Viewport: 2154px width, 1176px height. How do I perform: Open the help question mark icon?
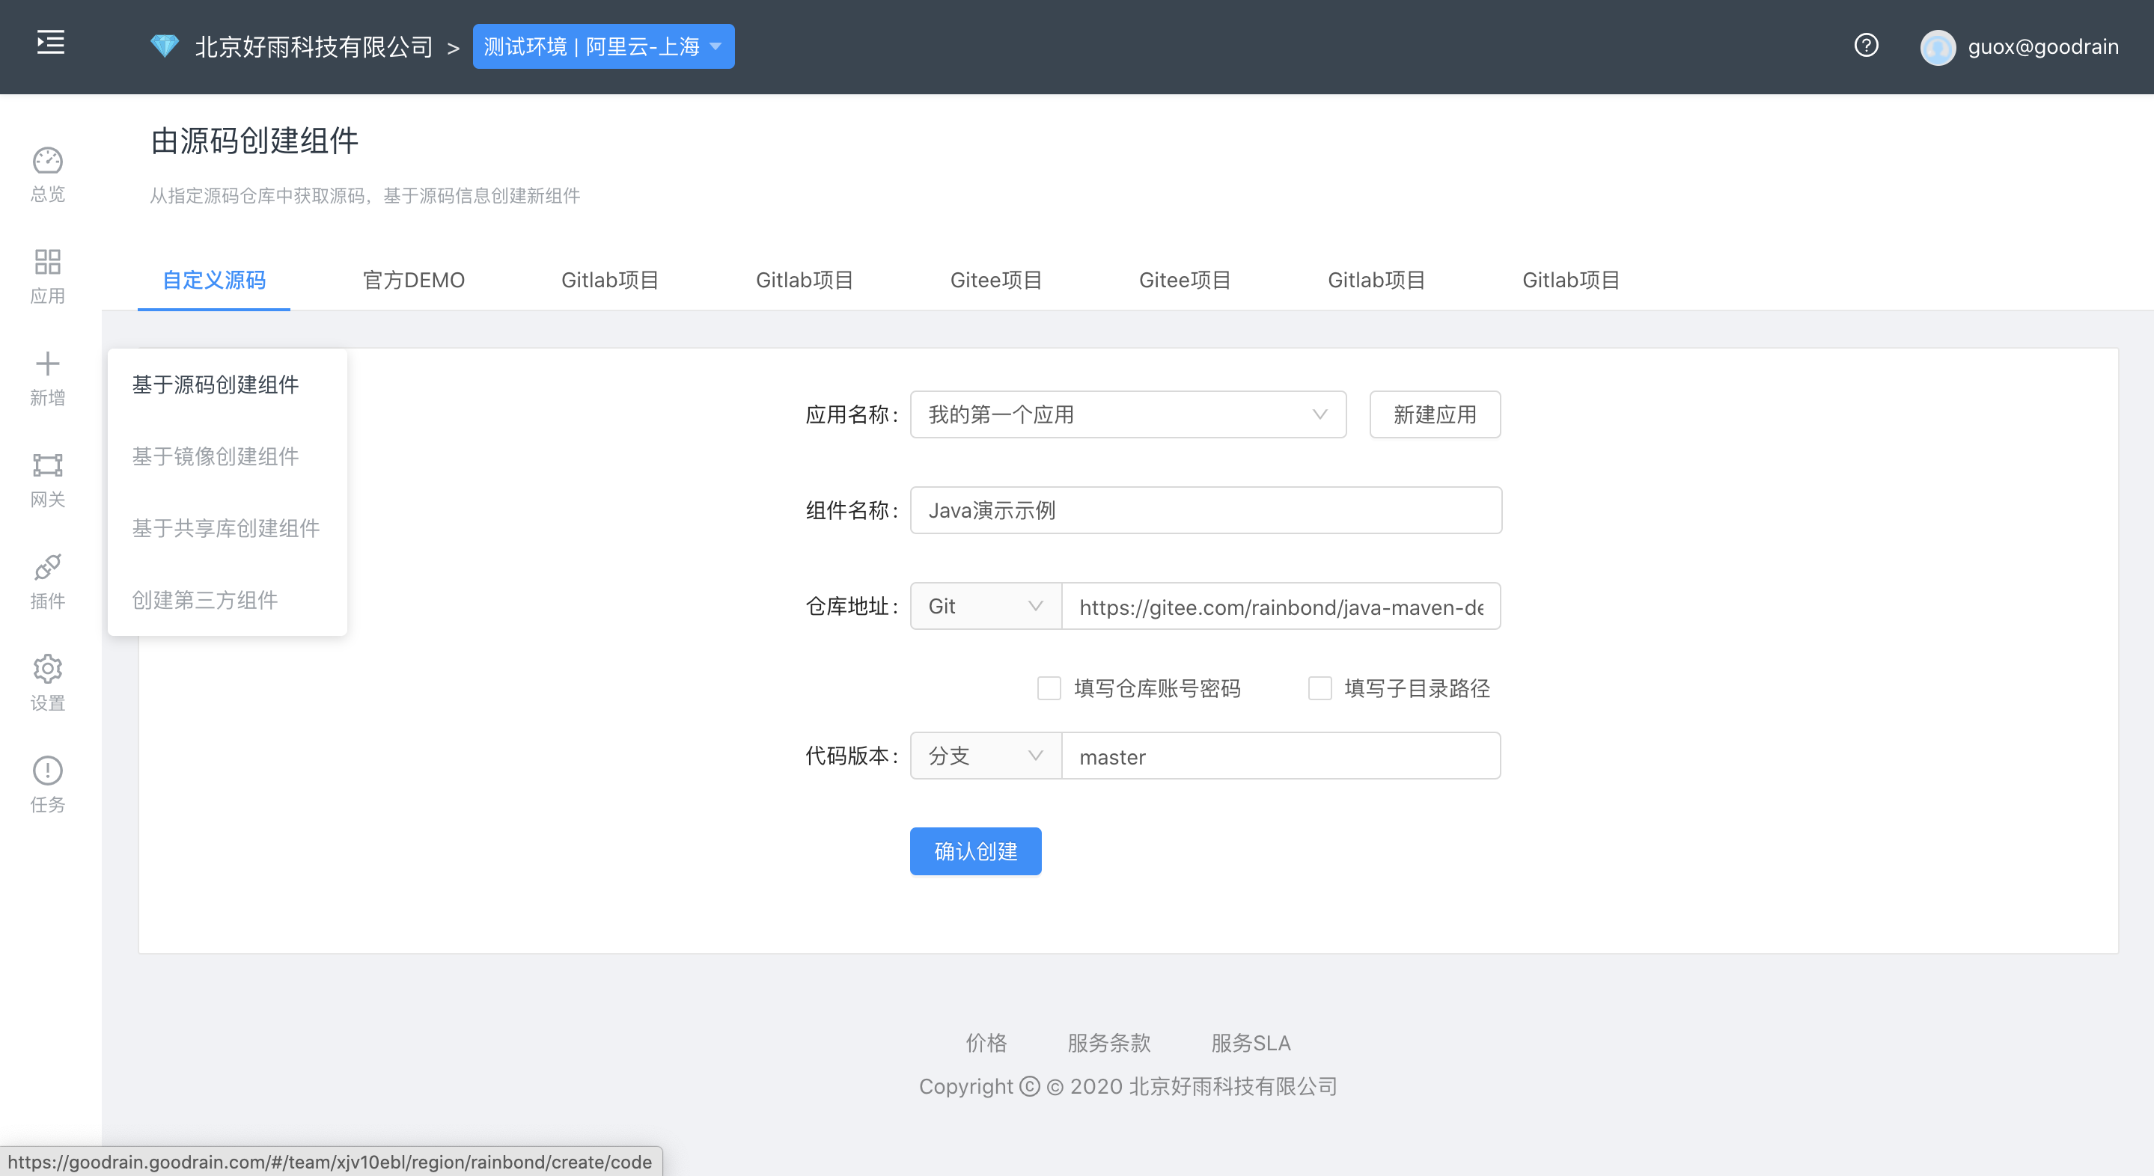(1867, 46)
